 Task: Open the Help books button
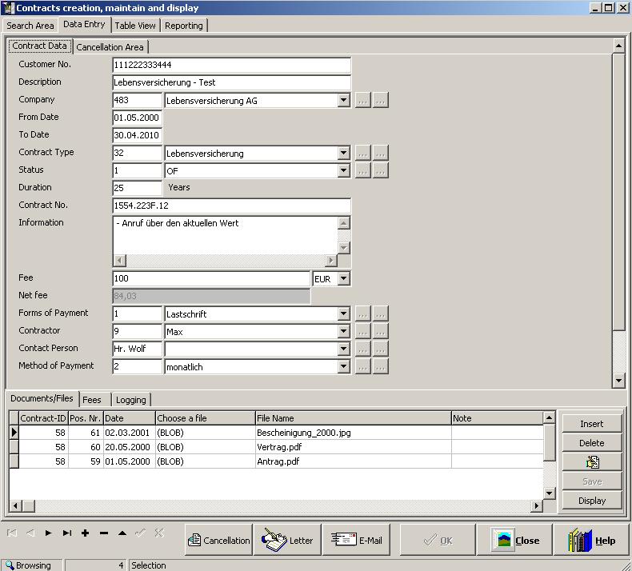point(592,541)
